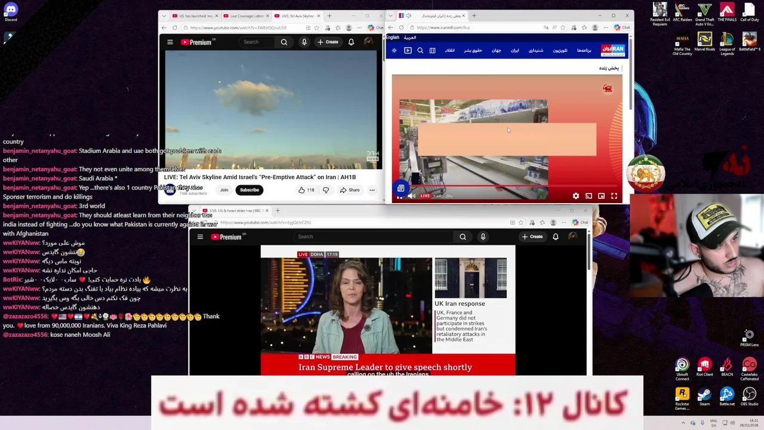Open new tab in Iran International browser window
The width and height of the screenshot is (764, 430).
click(474, 16)
